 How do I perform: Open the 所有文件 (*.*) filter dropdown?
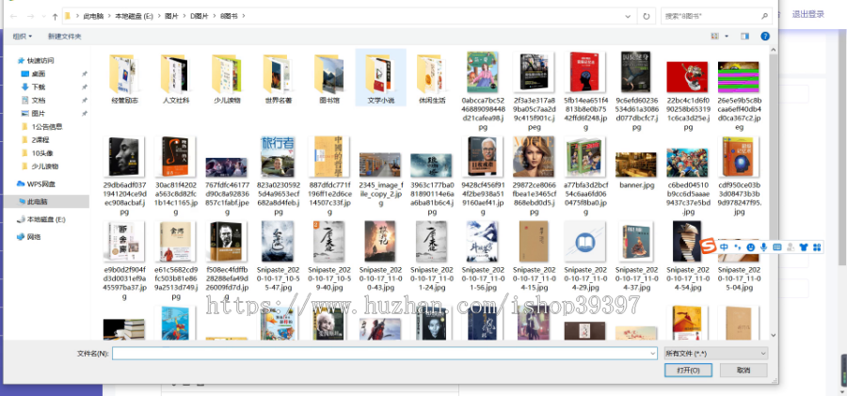[716, 354]
